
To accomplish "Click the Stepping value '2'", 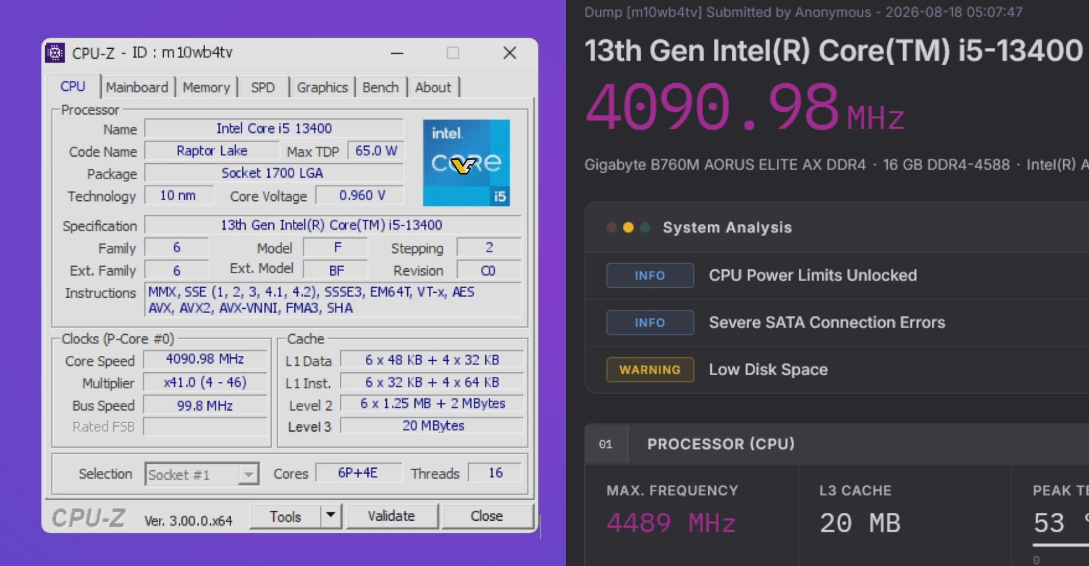I will pyautogui.click(x=488, y=248).
